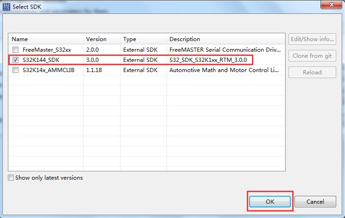Uncheck the S32K144_SDK checkbox
The height and width of the screenshot is (218, 345).
(x=15, y=60)
